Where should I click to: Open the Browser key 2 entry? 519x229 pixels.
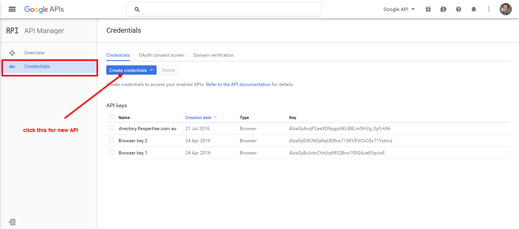click(133, 141)
